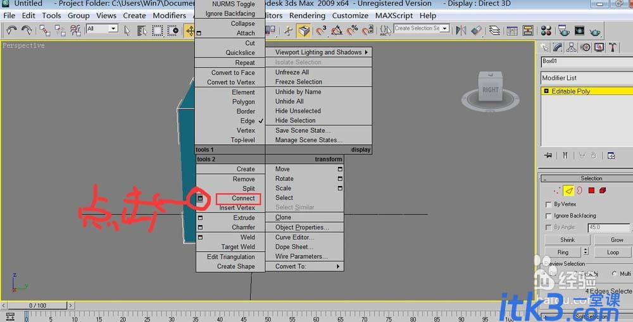633x322 pixels.
Task: Open Rendered Frame Window icon
Action: [579, 30]
